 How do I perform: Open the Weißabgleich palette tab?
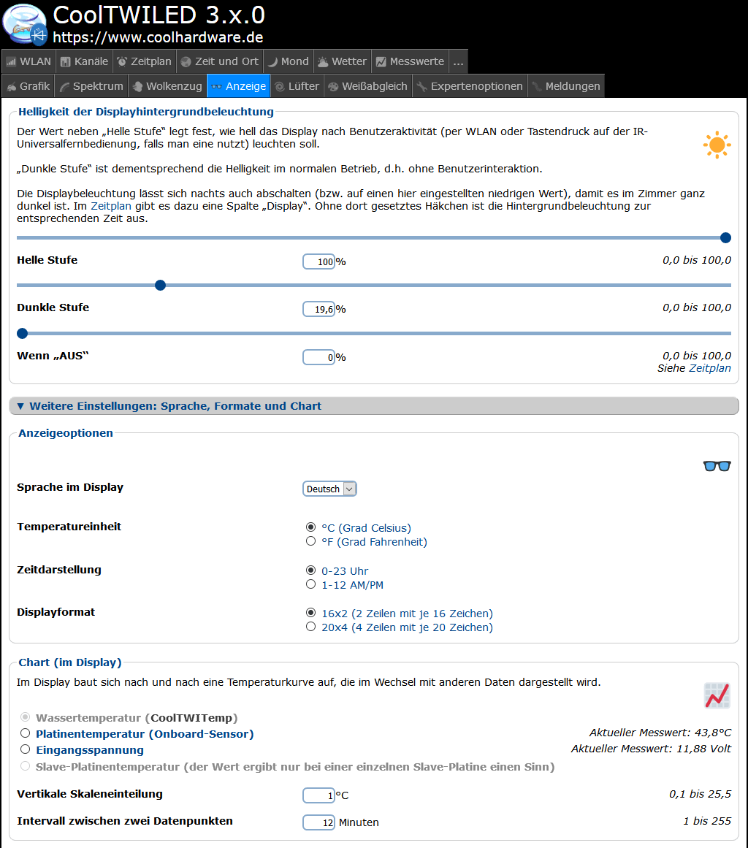click(367, 86)
